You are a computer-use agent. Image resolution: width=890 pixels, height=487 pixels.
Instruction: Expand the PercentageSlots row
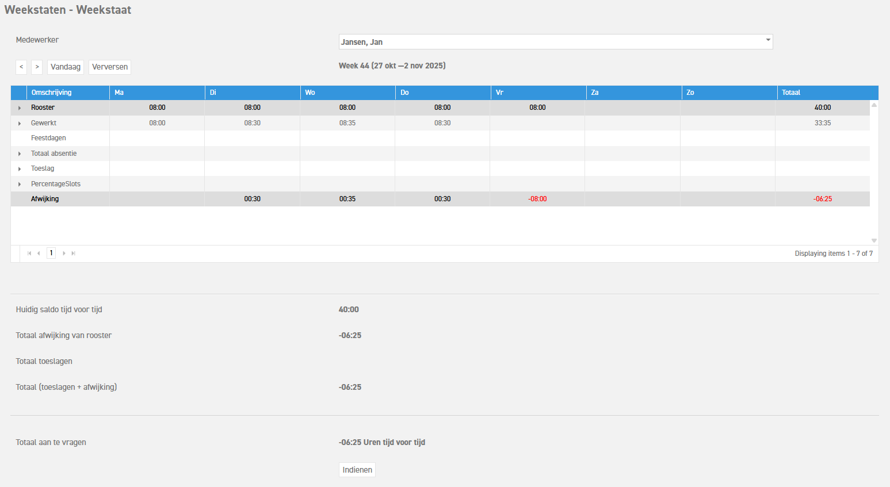(x=20, y=185)
